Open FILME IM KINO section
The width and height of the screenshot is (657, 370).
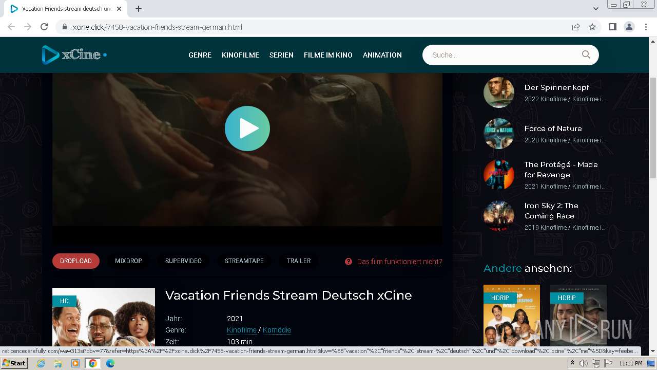click(328, 55)
